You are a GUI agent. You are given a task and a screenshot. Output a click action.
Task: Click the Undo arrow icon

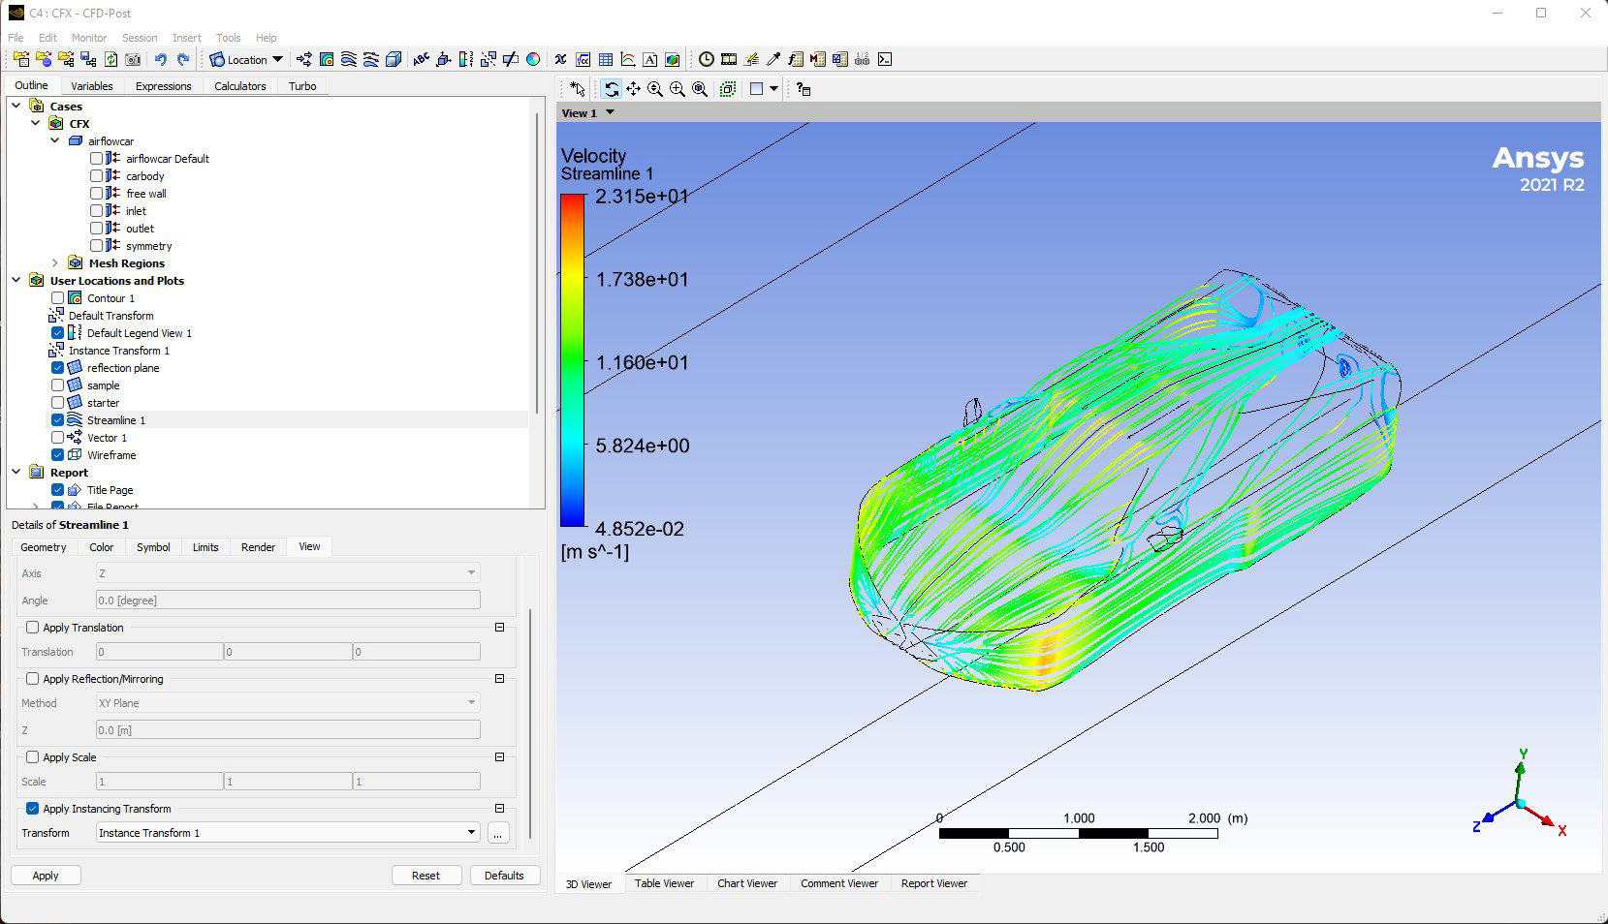coord(160,59)
